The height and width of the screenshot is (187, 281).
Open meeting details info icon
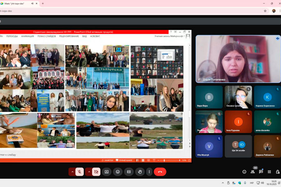coord(244,172)
